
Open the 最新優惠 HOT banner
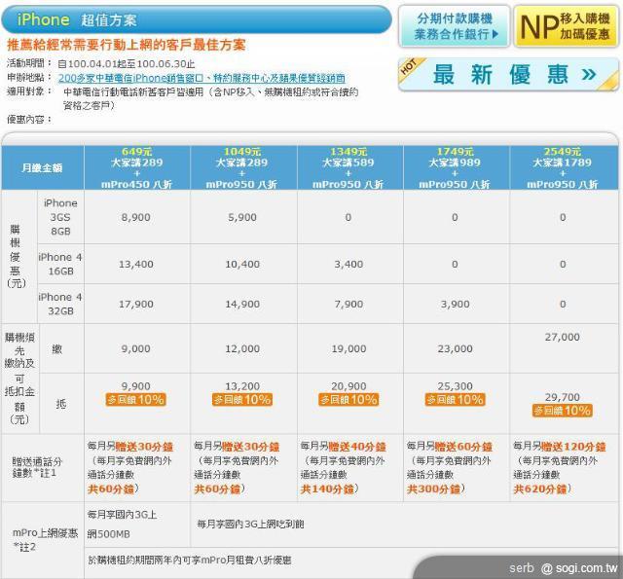pyautogui.click(x=508, y=74)
